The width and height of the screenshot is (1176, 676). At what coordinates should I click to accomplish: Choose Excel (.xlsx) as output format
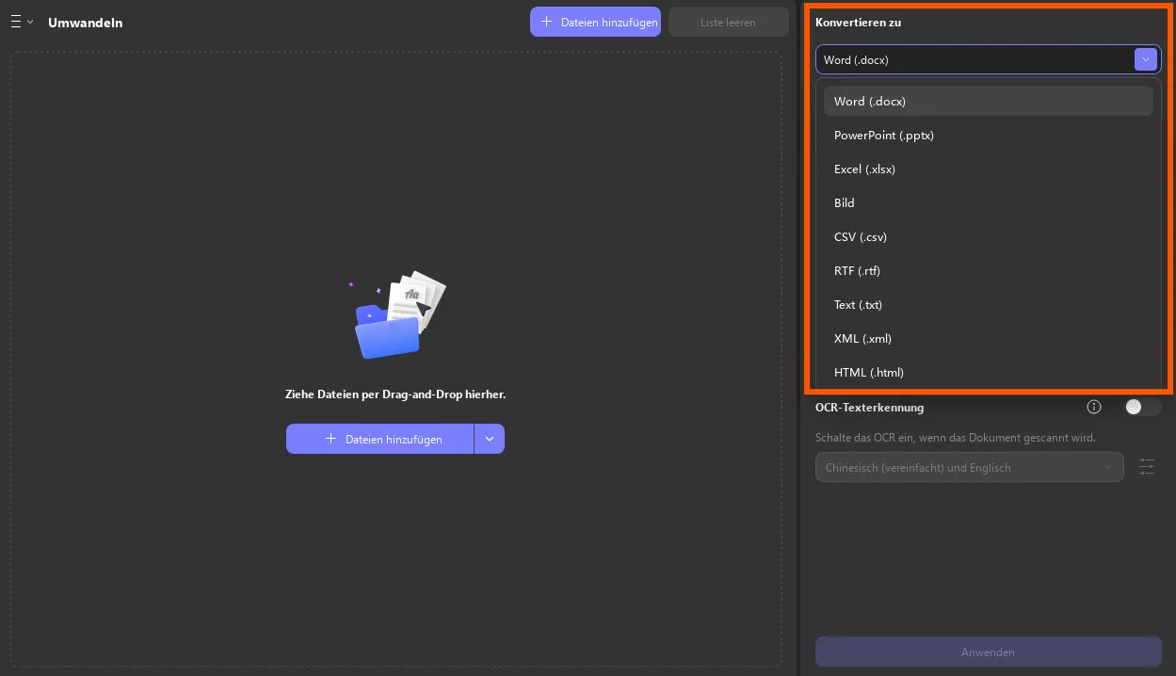988,169
